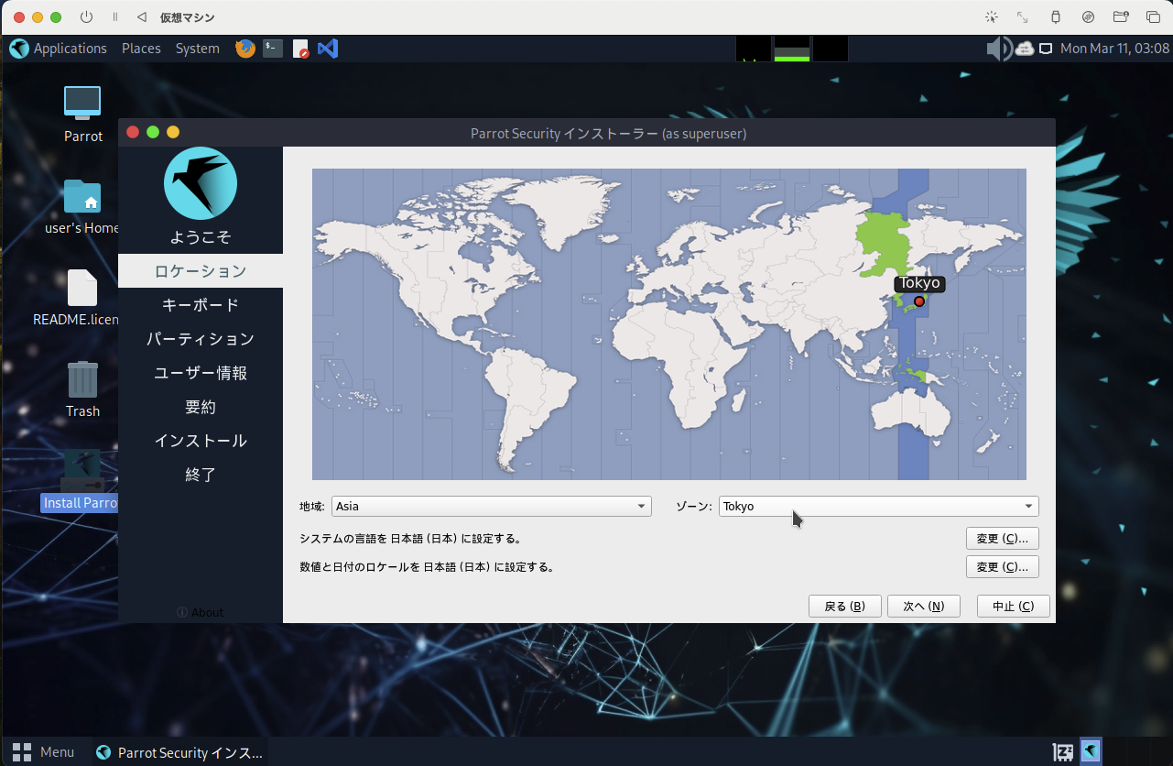
Task: Click the VM back triangle button
Action: [141, 17]
